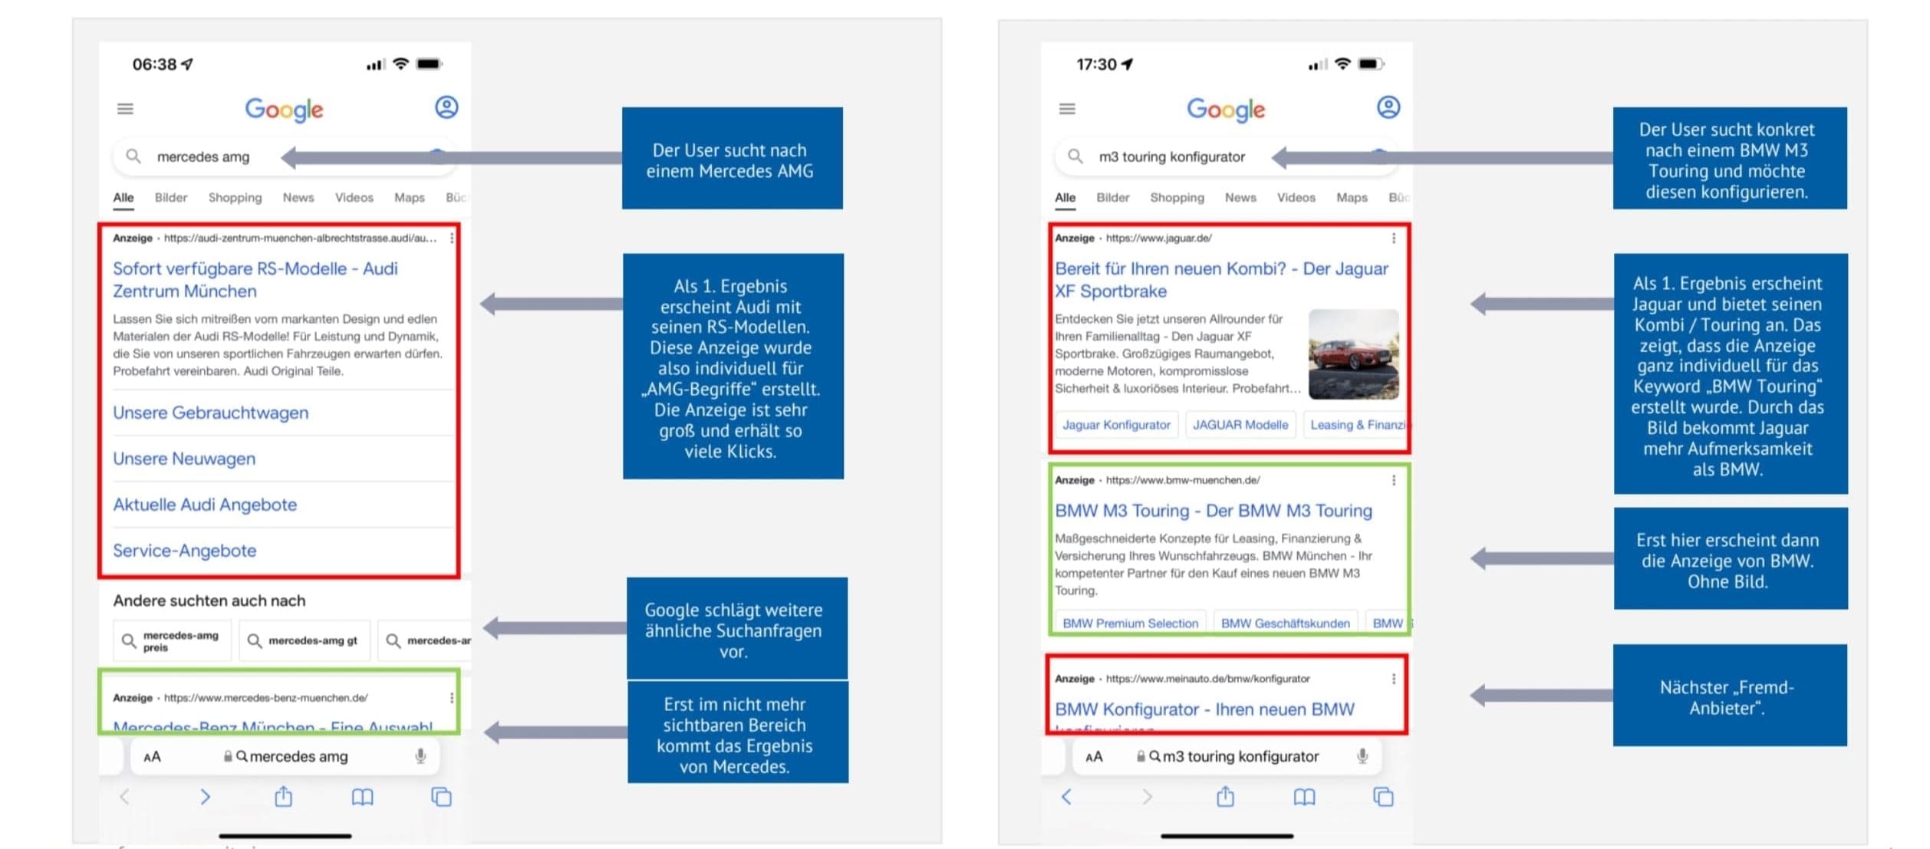Tap BMW Premium Selection chip
Screen dimensions: 1930x849
tap(1130, 623)
